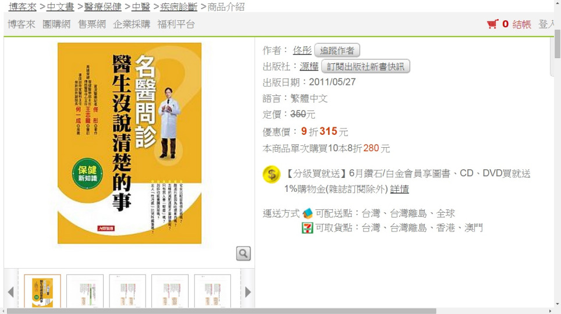This screenshot has height=314, width=561.
Task: Open publisher link 源樺
Action: pyautogui.click(x=309, y=66)
